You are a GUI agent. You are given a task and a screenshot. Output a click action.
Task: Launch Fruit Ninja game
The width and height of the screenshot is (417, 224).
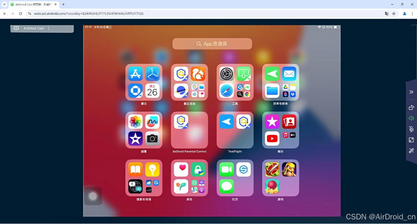click(x=272, y=170)
